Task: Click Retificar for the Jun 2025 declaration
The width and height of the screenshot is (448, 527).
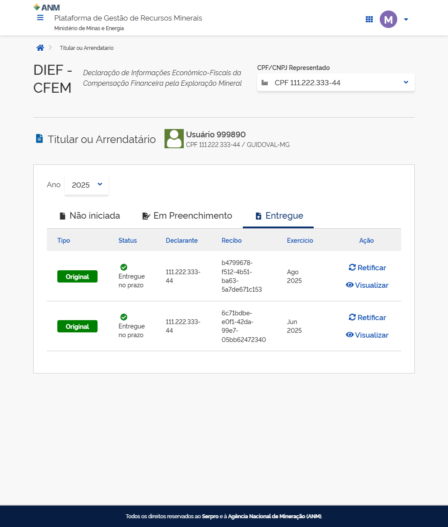Action: click(x=367, y=318)
